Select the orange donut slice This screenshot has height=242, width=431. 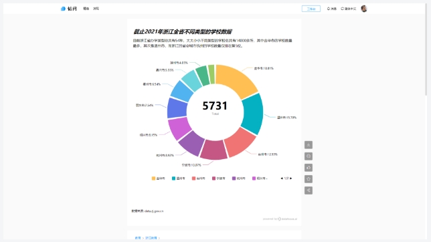coord(235,80)
